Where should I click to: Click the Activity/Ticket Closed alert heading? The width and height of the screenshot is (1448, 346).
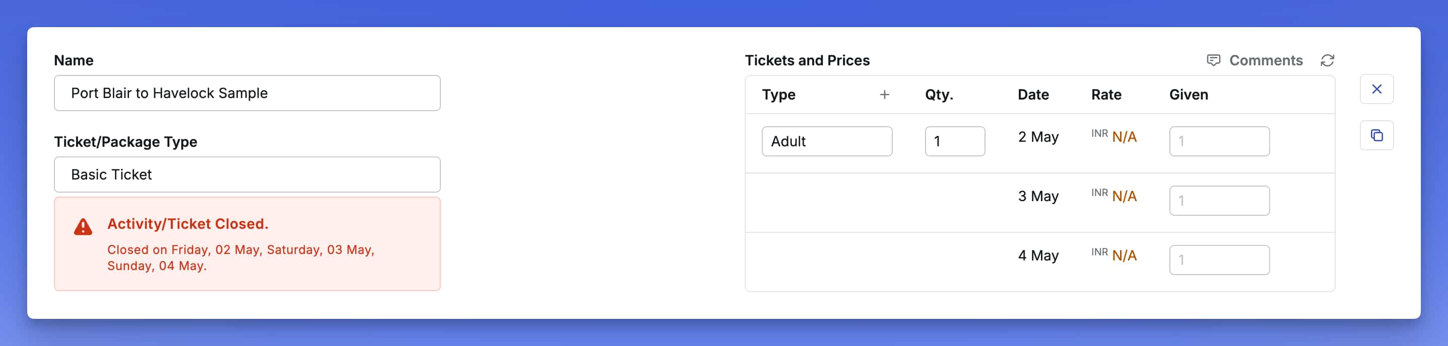pyautogui.click(x=188, y=224)
